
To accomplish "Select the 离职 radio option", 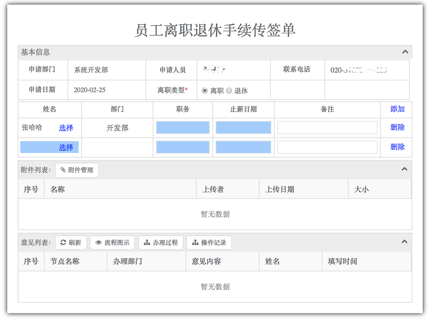I will click(x=205, y=91).
